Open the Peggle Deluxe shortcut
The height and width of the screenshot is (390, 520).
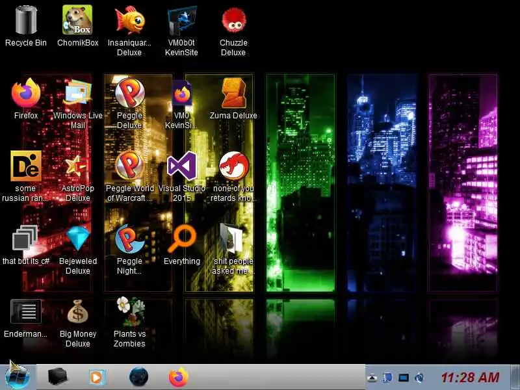(x=129, y=93)
